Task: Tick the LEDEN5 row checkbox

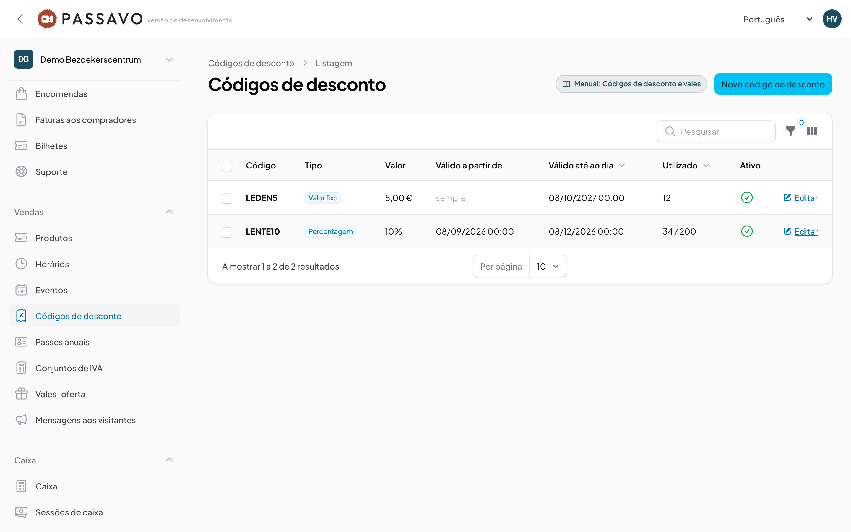Action: [x=227, y=198]
